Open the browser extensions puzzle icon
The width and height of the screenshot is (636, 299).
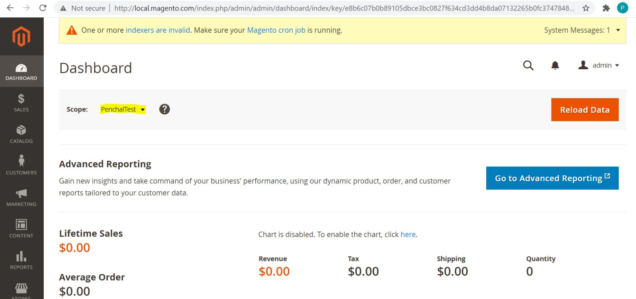click(606, 8)
